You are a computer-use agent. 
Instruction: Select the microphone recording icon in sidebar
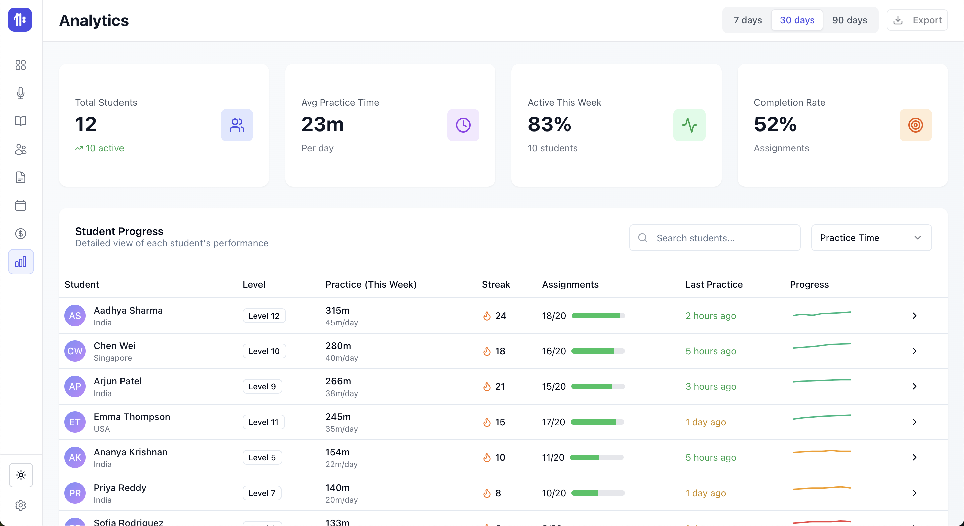20,93
